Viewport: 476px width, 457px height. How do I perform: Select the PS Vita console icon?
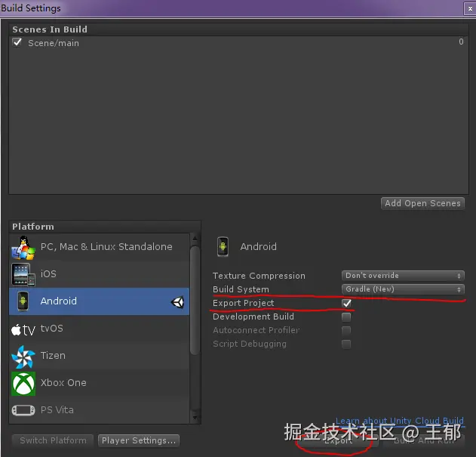pyautogui.click(x=23, y=410)
